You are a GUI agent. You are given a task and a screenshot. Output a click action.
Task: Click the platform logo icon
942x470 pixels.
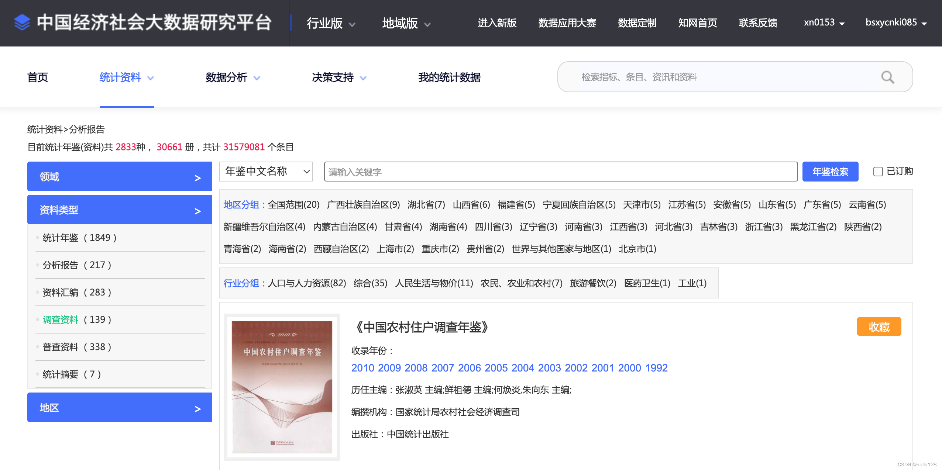(22, 23)
